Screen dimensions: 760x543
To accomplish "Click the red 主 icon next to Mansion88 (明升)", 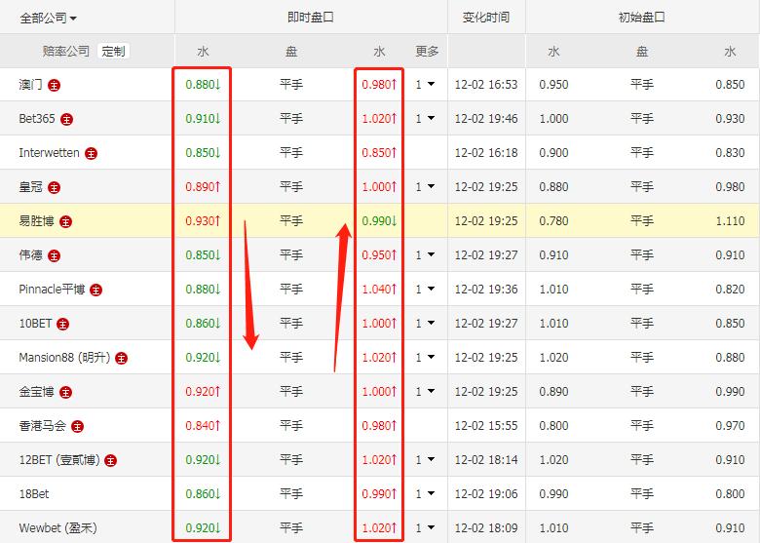I will coord(121,359).
